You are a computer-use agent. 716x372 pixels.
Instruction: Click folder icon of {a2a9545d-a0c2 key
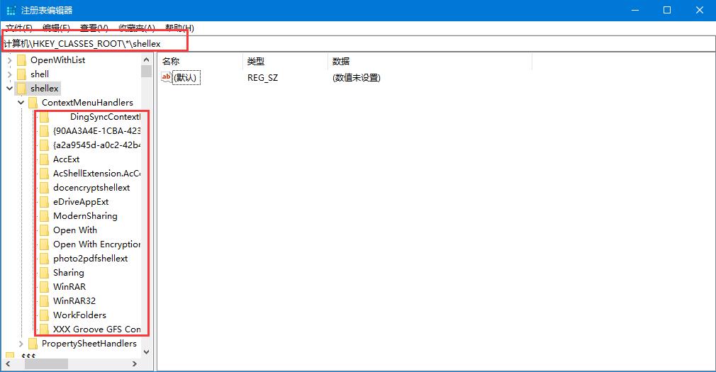[44, 145]
